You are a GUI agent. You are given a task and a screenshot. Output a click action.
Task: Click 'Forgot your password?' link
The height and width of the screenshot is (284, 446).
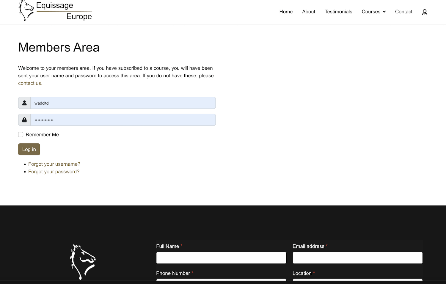coord(54,172)
